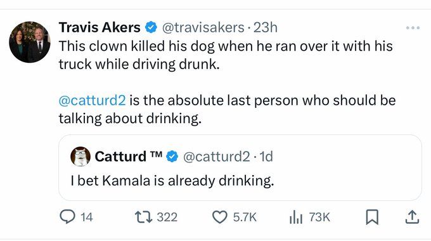Open the three-dot more options menu

413,28
